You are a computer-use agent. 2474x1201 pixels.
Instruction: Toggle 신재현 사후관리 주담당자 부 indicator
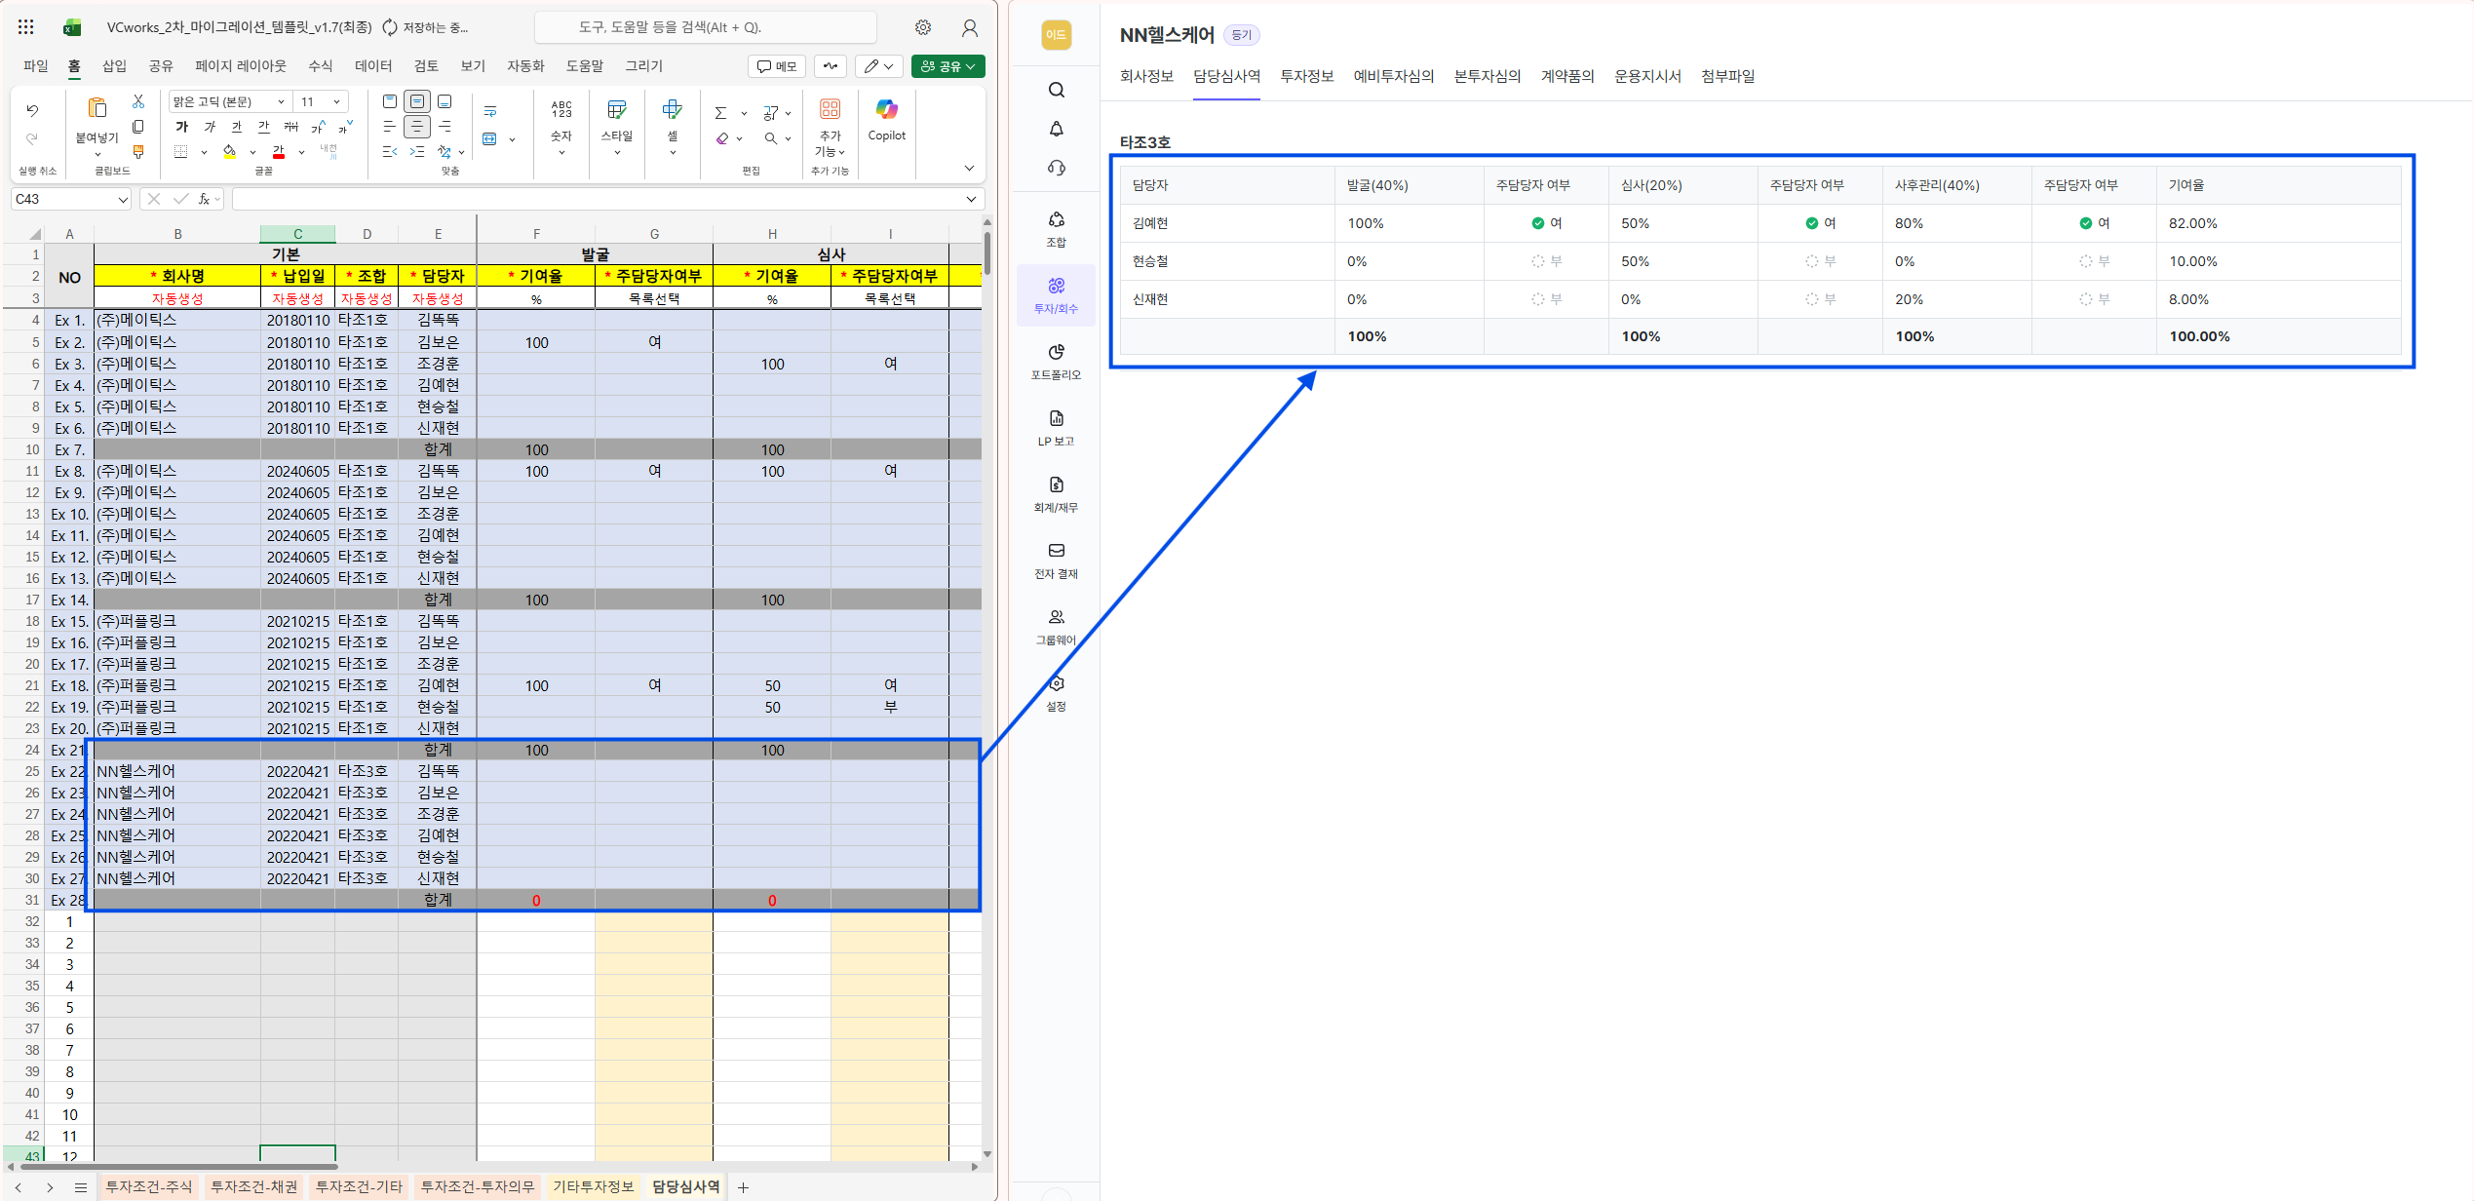(2085, 299)
